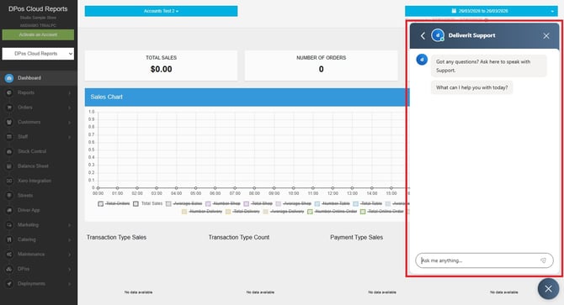Click the Catering cutlery icon
Image resolution: width=564 pixels, height=305 pixels.
[9, 239]
